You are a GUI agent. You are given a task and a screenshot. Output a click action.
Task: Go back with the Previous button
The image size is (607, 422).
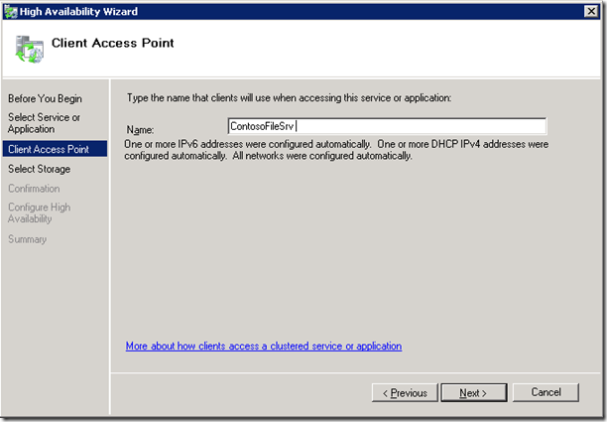point(405,393)
